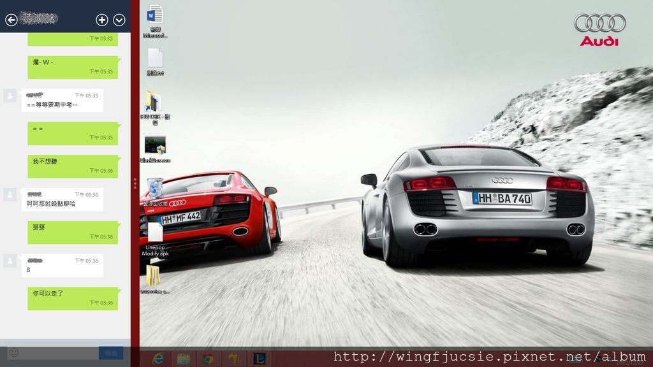Select the green "= =" message

coord(73,133)
